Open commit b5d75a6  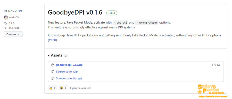tap(14, 28)
